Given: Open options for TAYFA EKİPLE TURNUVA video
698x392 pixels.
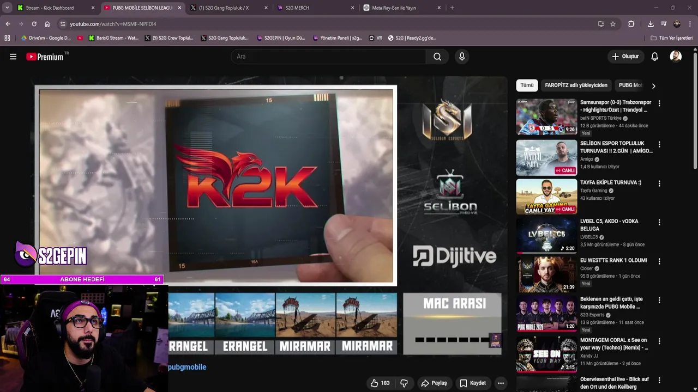Looking at the screenshot, I should [x=659, y=184].
